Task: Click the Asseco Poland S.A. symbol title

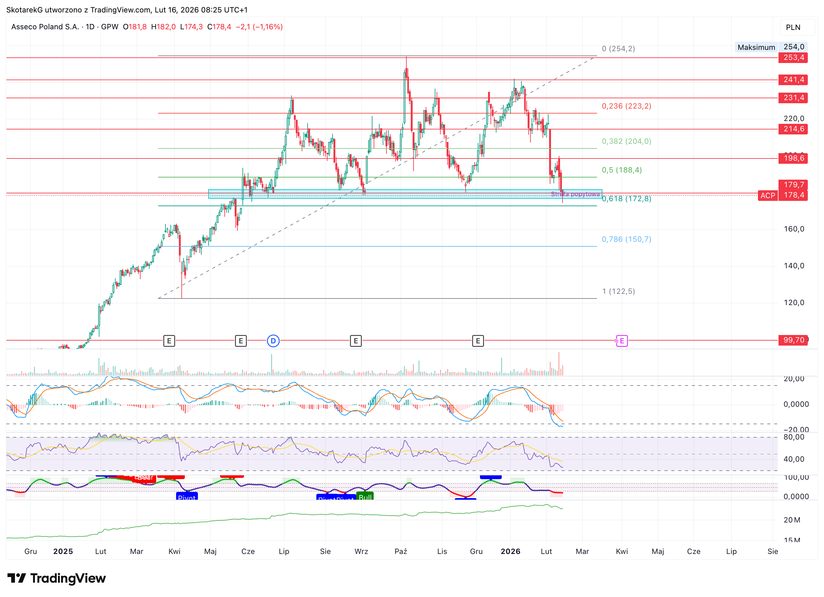Action: (x=45, y=27)
